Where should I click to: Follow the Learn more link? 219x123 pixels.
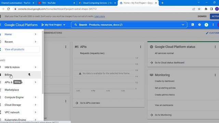(x=100, y=16)
